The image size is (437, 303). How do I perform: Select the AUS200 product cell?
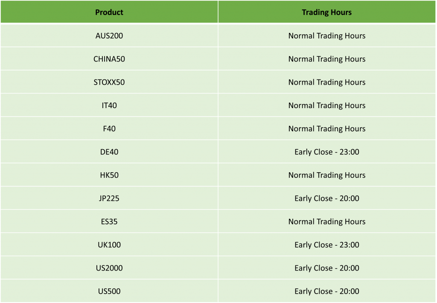click(109, 36)
